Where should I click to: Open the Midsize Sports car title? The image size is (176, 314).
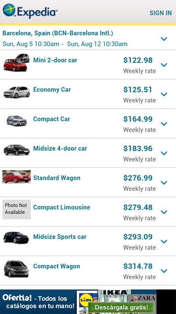click(60, 237)
